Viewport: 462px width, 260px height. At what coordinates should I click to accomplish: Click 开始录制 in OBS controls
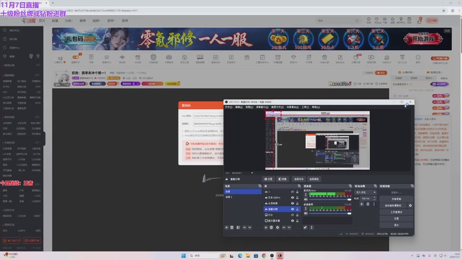(x=396, y=199)
